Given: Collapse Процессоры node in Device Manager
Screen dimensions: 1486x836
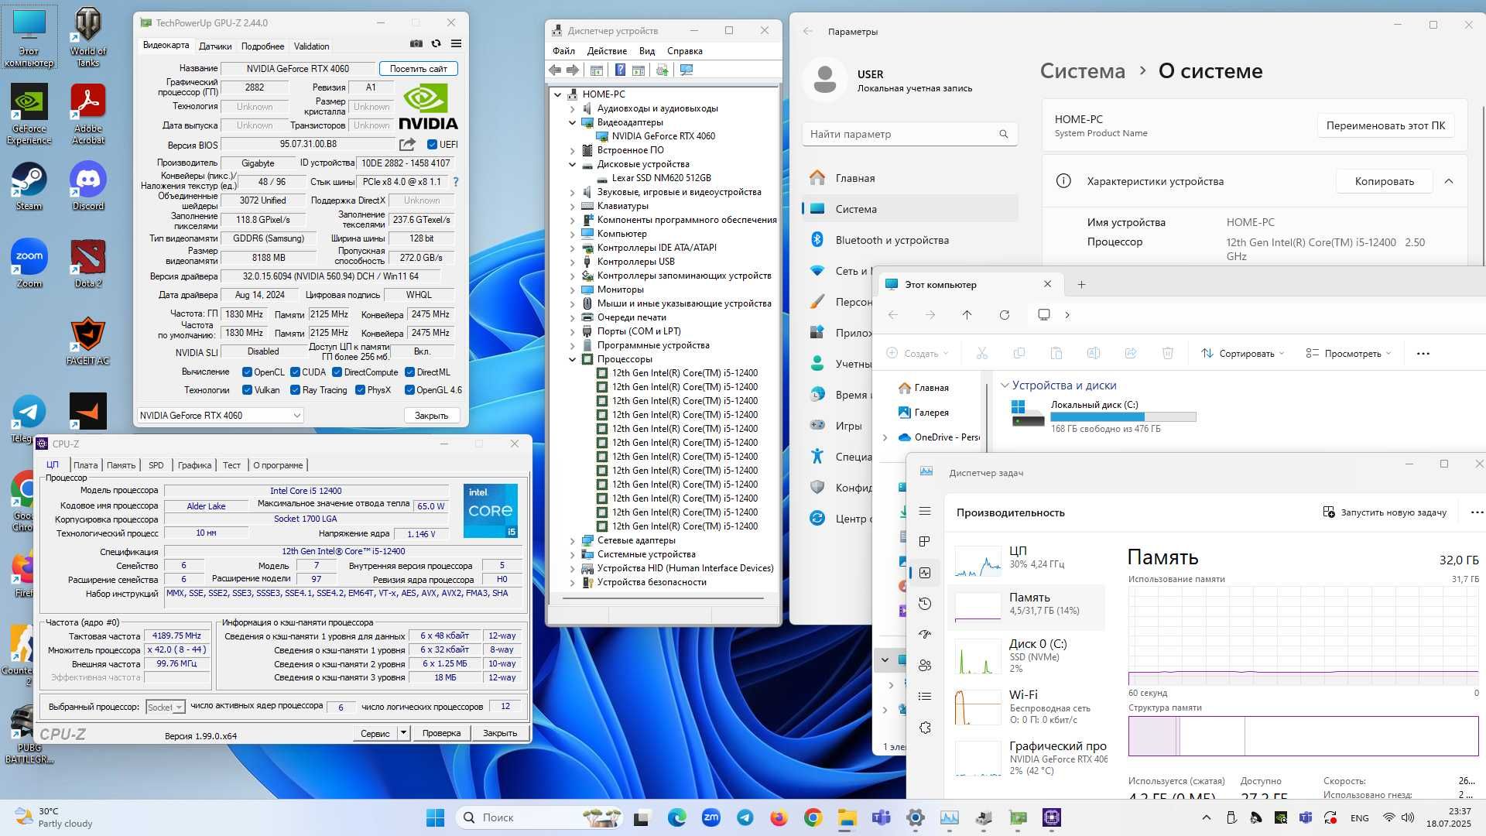Looking at the screenshot, I should click(x=573, y=359).
